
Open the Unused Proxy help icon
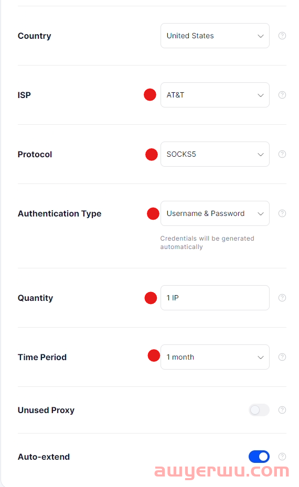[282, 410]
